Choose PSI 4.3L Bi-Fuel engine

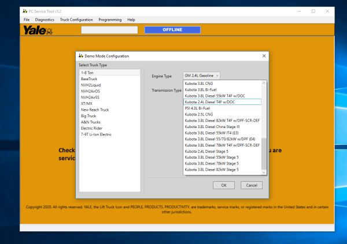coord(223,108)
